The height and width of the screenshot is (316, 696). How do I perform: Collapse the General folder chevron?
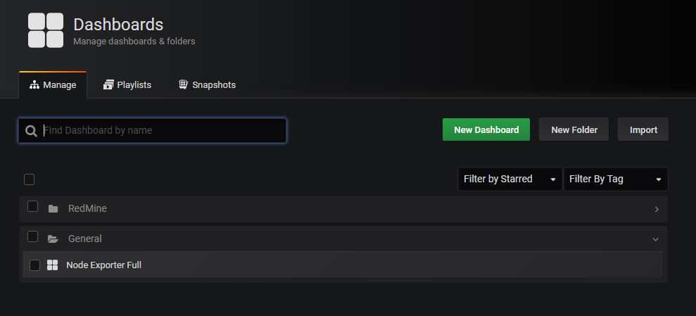pos(656,239)
